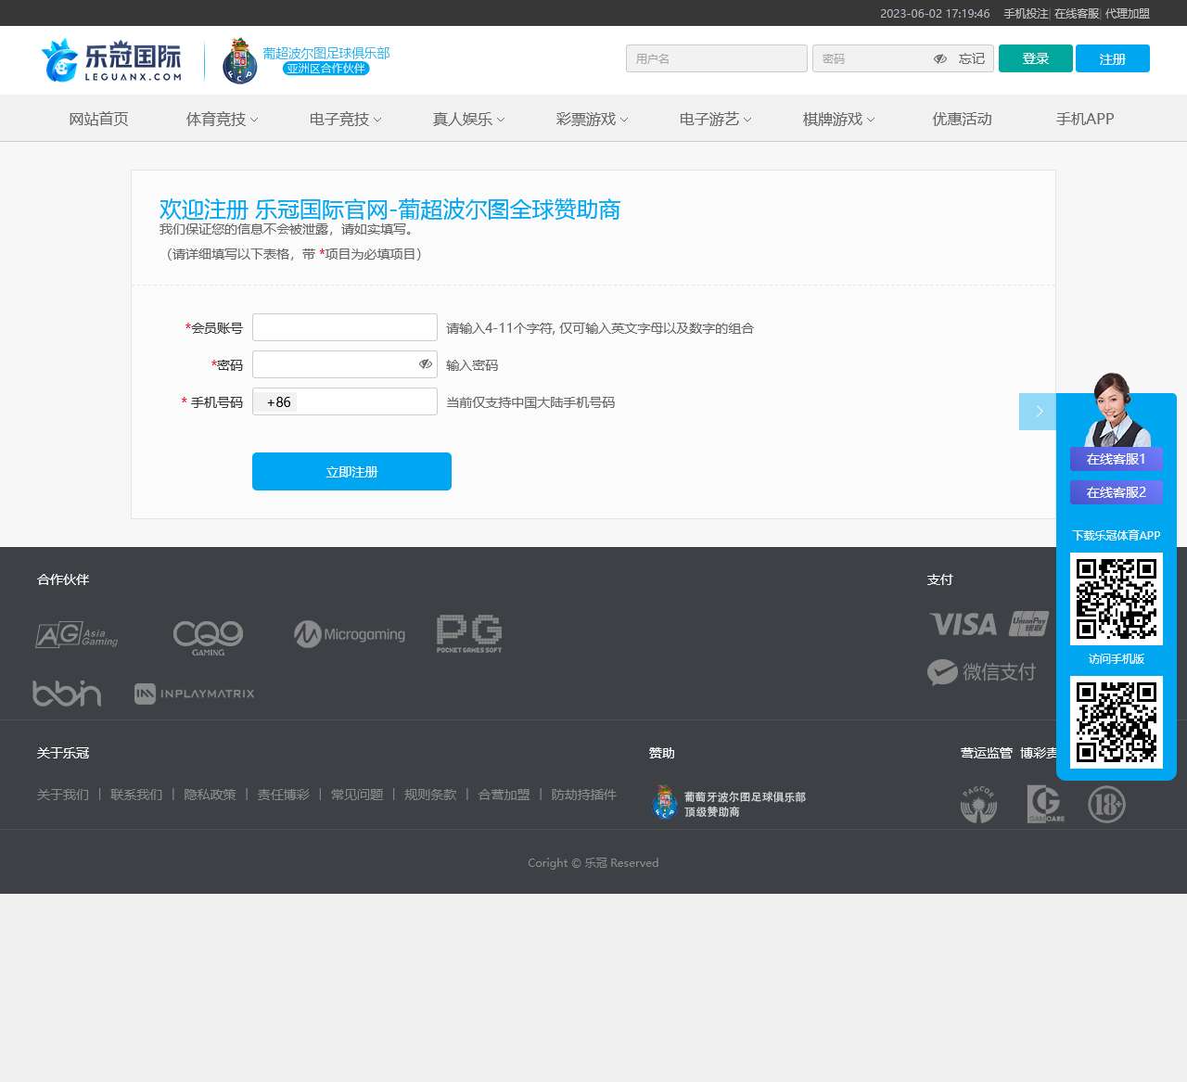Focus the 会员账号 input field

tap(345, 327)
